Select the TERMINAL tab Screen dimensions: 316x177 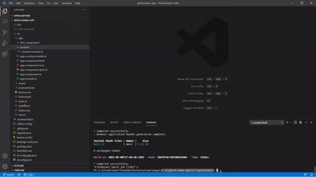pyautogui.click(x=151, y=122)
